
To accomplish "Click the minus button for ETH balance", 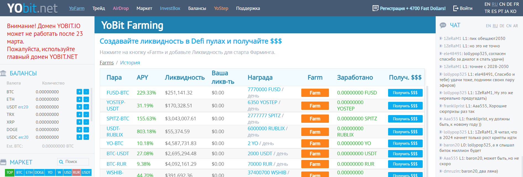I will click(86, 99).
